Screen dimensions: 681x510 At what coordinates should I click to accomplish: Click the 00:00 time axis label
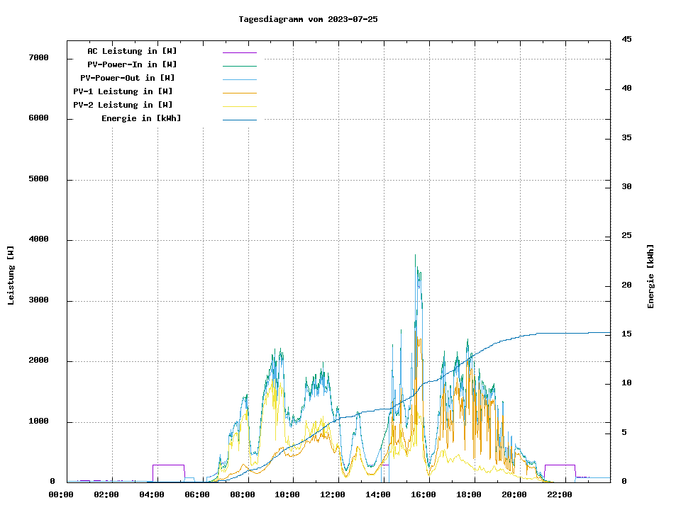point(61,494)
